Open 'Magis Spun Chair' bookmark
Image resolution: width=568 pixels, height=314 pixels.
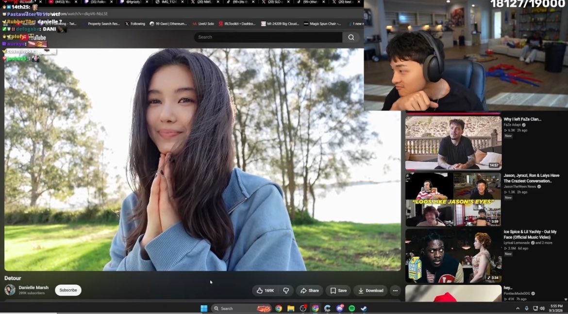coord(322,24)
